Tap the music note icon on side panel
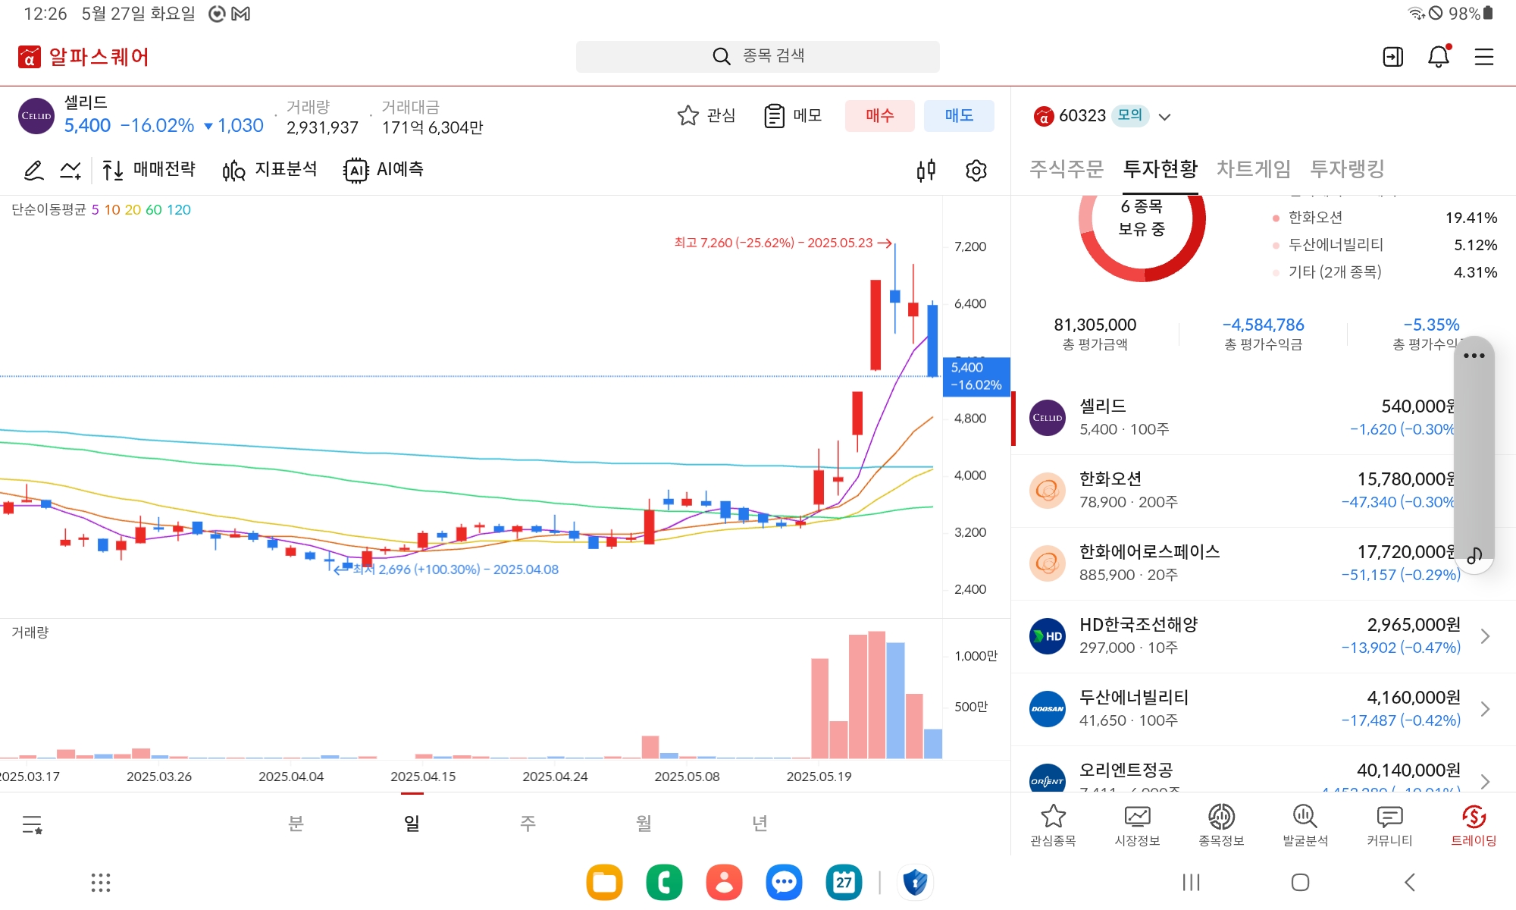1516x910 pixels. coord(1474,555)
